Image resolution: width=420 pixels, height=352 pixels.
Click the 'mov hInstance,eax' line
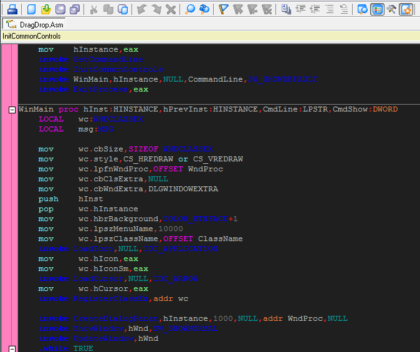[x=88, y=49]
